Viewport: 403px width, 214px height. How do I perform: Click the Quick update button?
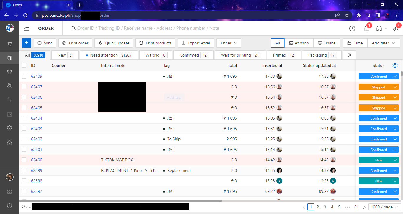point(114,43)
